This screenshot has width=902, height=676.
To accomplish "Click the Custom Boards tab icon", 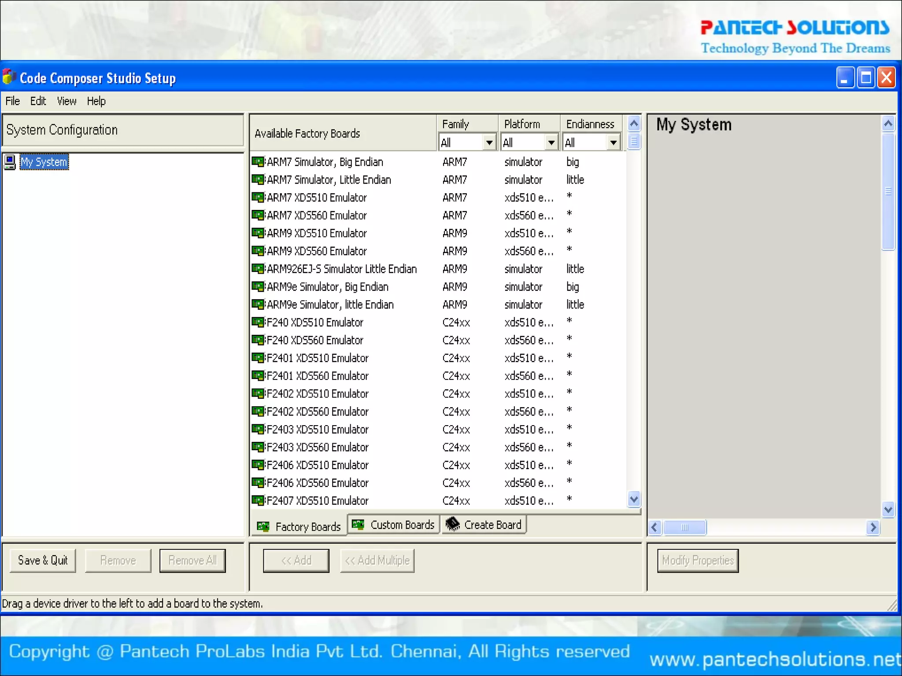I will tap(358, 524).
